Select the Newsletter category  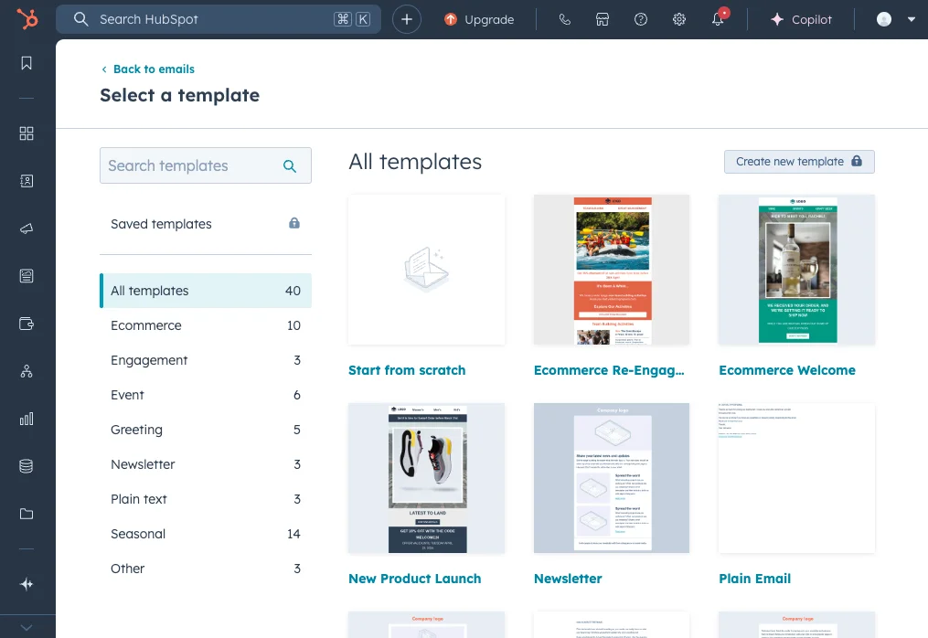(206, 464)
